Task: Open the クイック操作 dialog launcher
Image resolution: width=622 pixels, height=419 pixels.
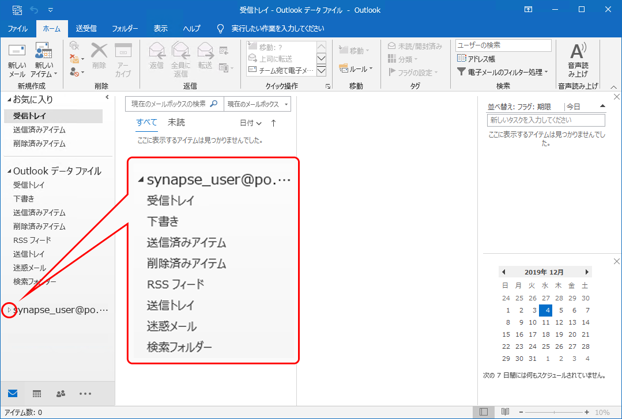Action: tap(328, 86)
